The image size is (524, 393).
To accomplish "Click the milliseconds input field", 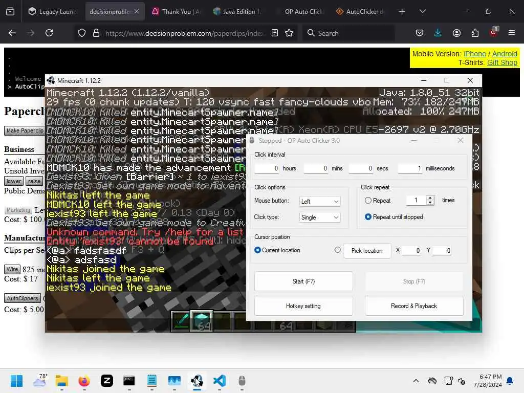I will 410,168.
